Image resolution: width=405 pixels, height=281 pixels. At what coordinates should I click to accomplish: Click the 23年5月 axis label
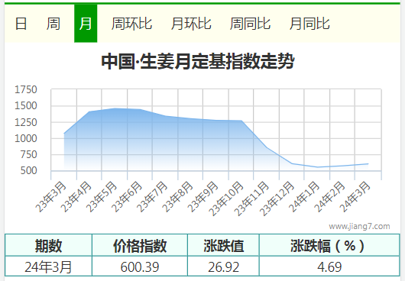point(101,197)
